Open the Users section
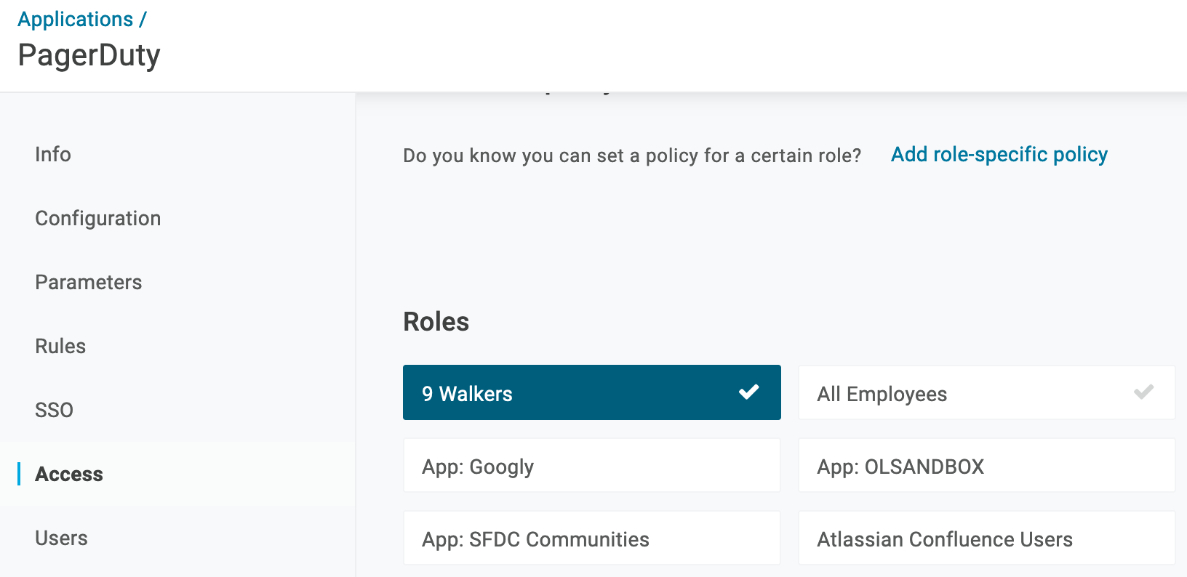Screen dimensions: 1187x577 [62, 538]
